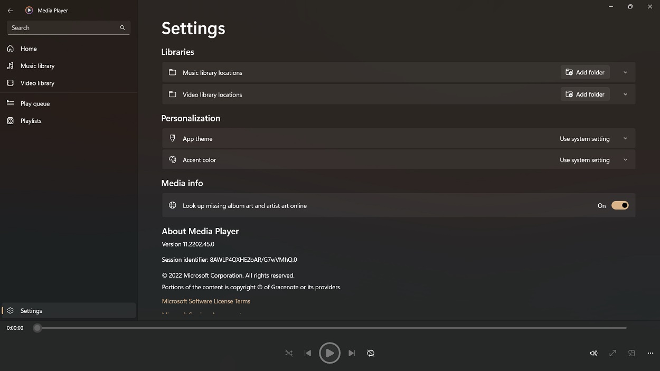The width and height of the screenshot is (660, 371).
Task: Click the Home house icon
Action: 10,49
